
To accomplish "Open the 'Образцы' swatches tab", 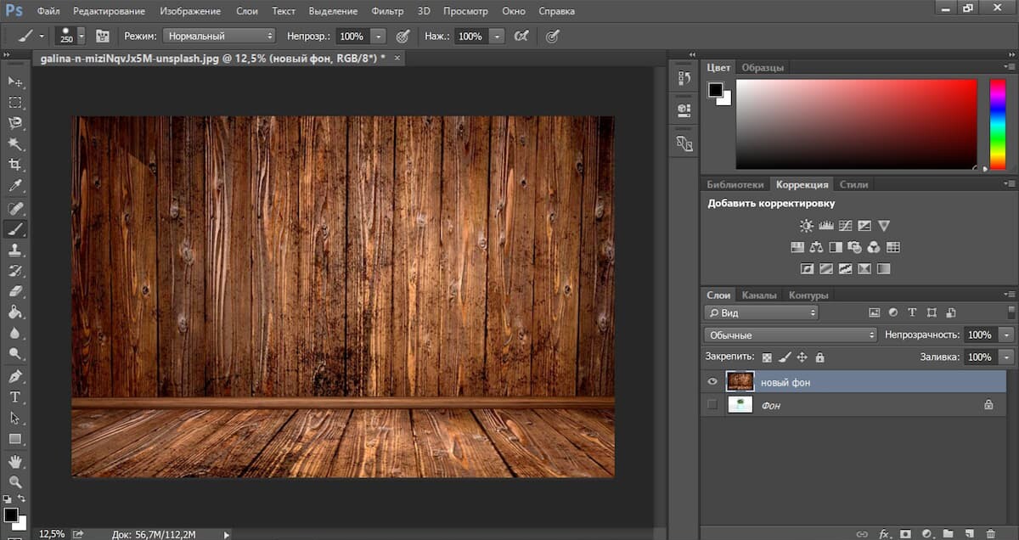I will coord(762,67).
